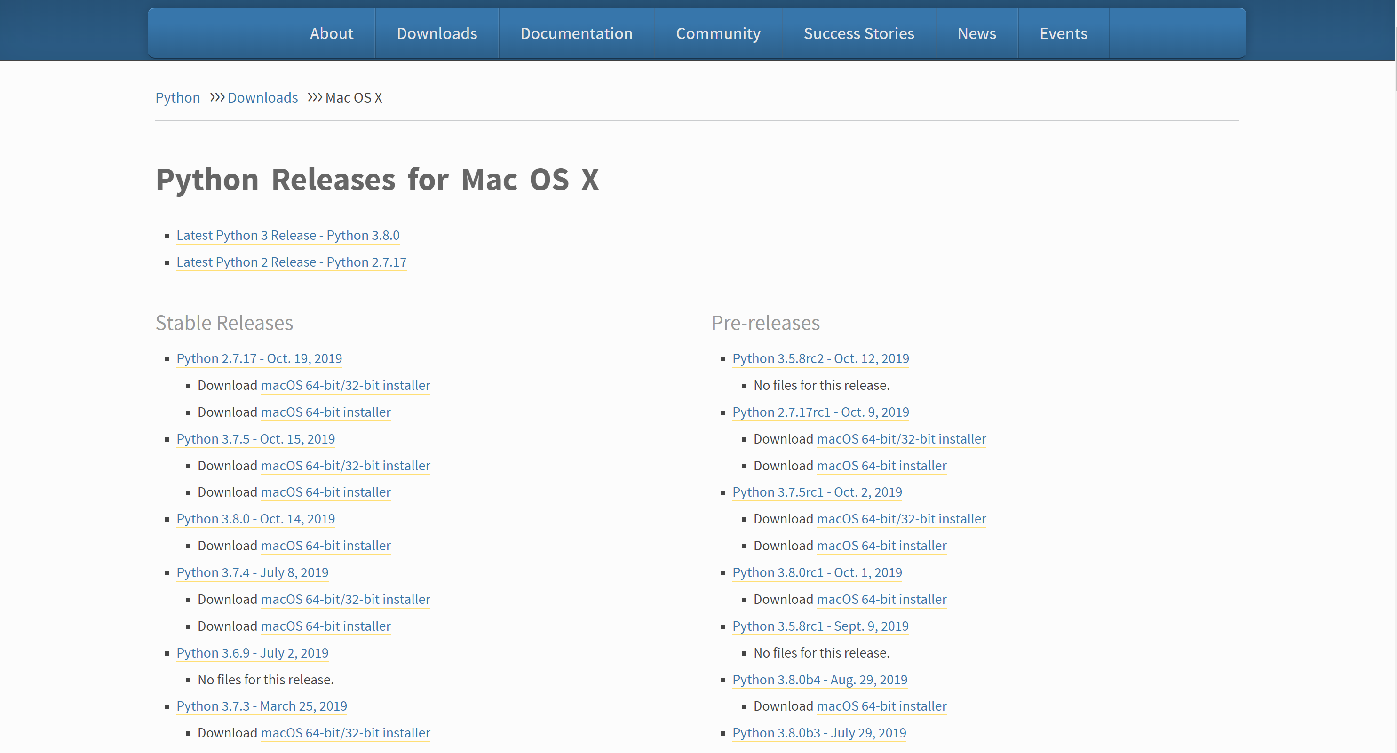The image size is (1397, 753).
Task: Download Python 2.7.17rc1 macOS 64-bit/32-bit installer
Action: [x=901, y=438]
